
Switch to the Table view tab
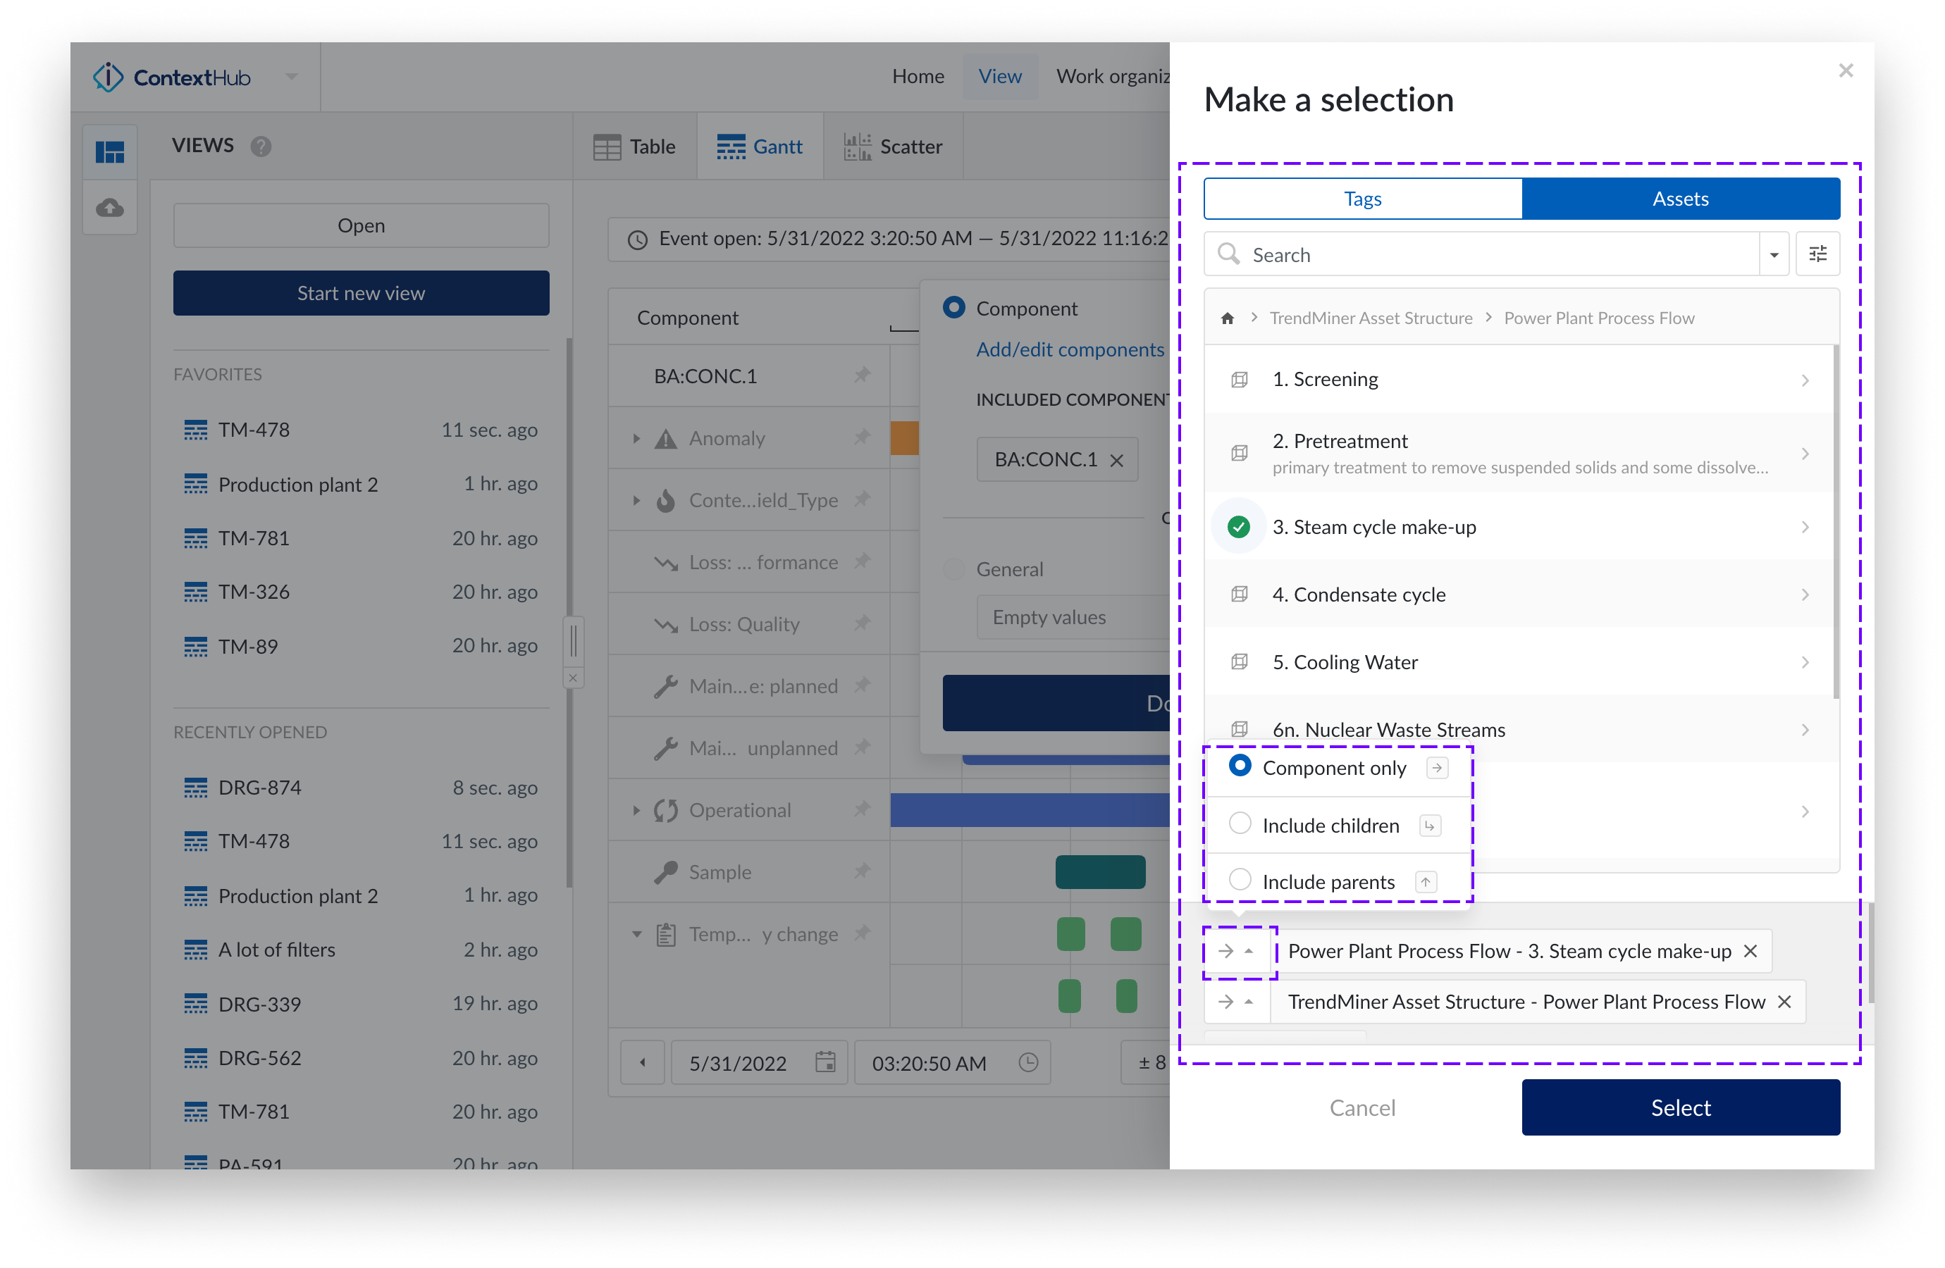pos(636,147)
